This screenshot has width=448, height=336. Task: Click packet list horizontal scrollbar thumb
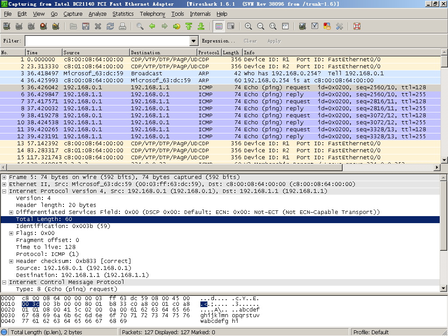(175, 168)
